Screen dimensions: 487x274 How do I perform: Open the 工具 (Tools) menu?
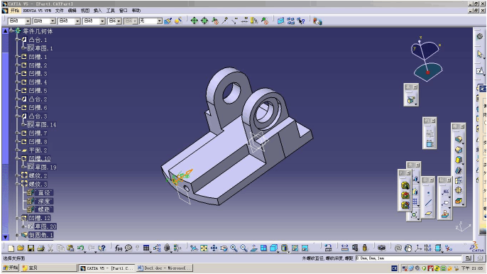pyautogui.click(x=111, y=11)
